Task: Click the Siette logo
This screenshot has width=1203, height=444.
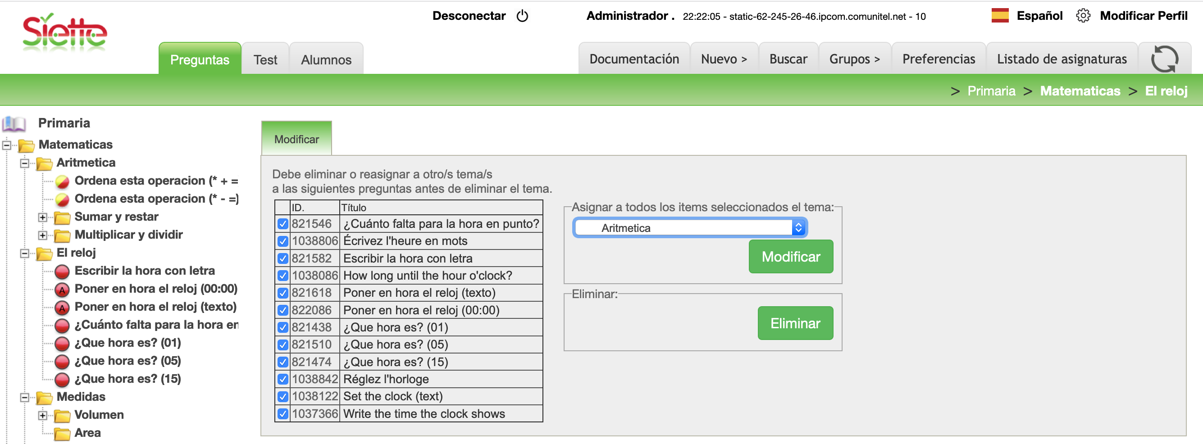Action: tap(64, 33)
